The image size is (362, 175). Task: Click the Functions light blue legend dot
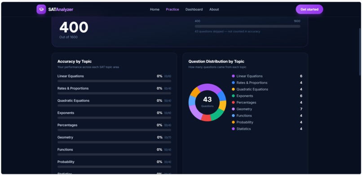point(233,116)
